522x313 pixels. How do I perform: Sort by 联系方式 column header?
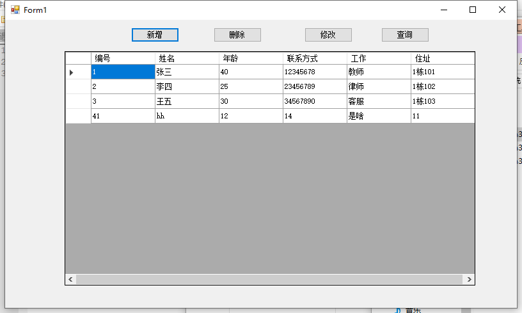(x=315, y=58)
